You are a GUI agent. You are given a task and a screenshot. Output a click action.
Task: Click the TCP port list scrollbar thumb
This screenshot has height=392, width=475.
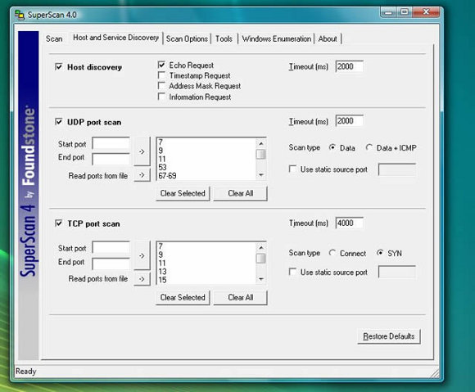(260, 259)
